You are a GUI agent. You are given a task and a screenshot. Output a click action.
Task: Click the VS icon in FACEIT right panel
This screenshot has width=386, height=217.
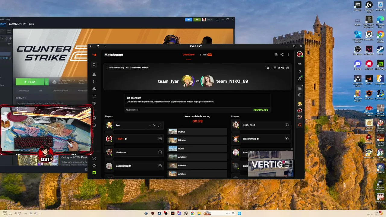[300, 64]
